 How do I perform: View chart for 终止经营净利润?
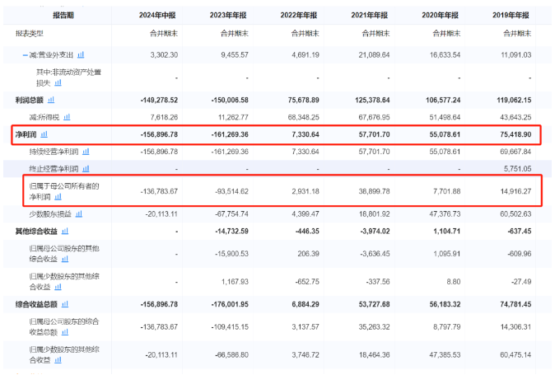coord(86,169)
